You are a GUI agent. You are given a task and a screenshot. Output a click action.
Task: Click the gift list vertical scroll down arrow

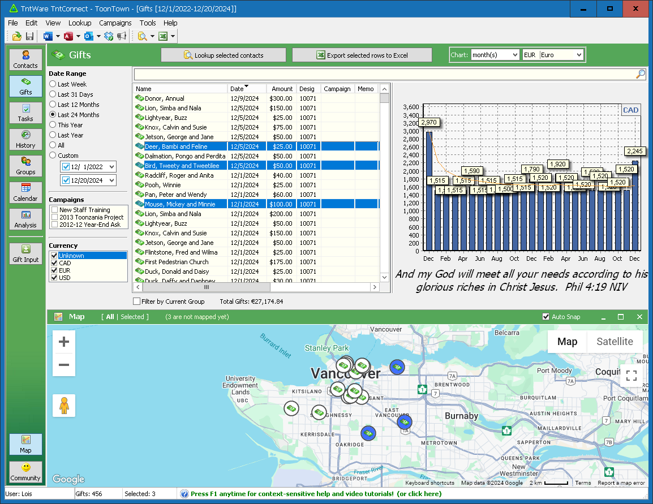tap(384, 277)
